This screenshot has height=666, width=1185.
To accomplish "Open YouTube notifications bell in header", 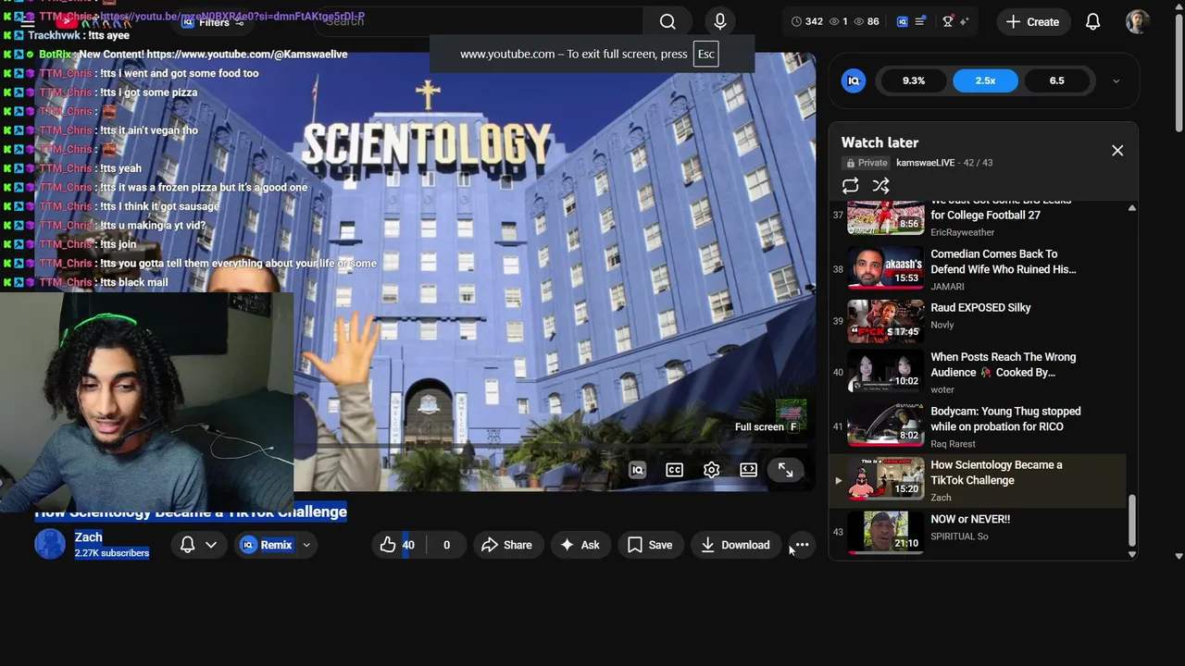I will (x=1092, y=21).
